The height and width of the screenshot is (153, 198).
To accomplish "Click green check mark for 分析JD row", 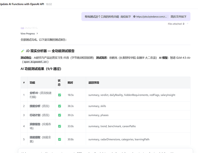I will 60,95.
